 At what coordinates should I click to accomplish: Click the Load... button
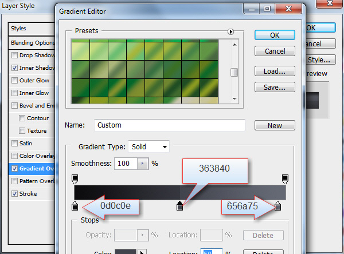(x=275, y=71)
